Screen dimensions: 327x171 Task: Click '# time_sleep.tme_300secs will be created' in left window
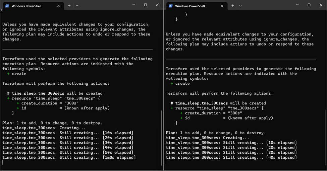click(x=55, y=93)
